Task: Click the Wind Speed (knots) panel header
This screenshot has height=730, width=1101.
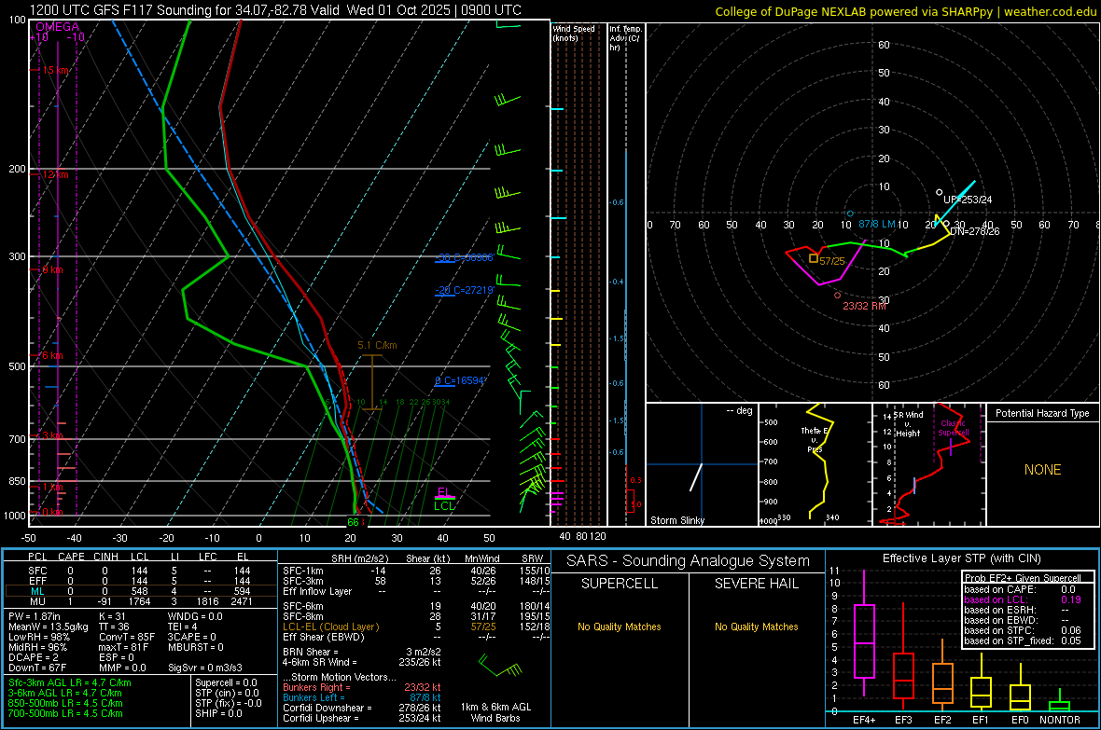Action: 574,33
